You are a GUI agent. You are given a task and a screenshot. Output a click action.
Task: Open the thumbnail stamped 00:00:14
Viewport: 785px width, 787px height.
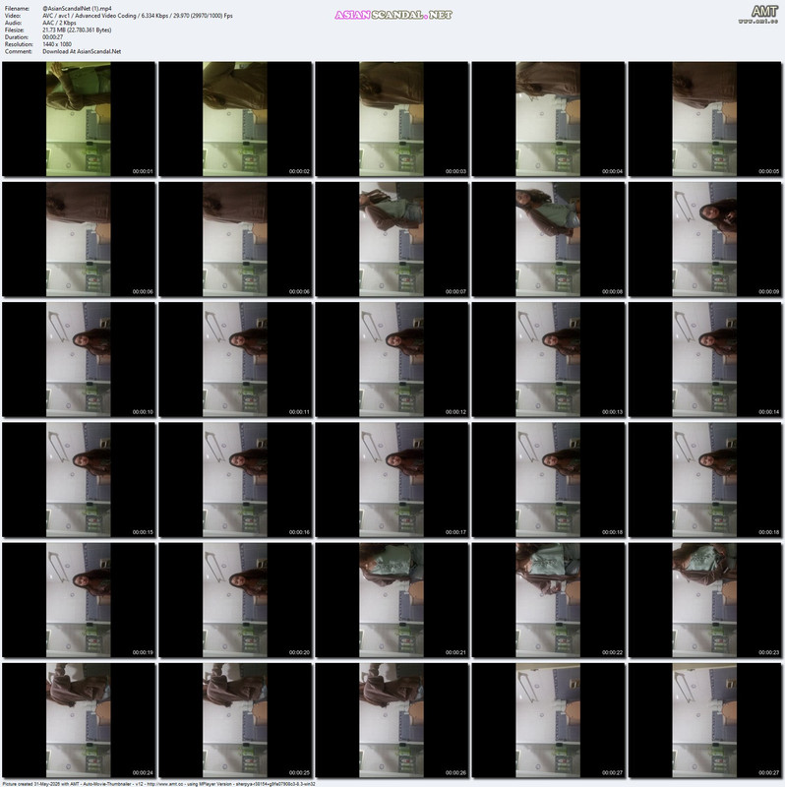pyautogui.click(x=705, y=359)
